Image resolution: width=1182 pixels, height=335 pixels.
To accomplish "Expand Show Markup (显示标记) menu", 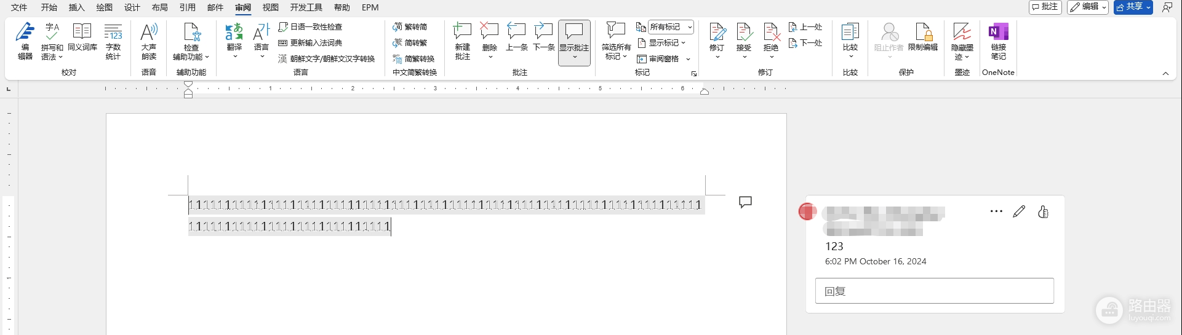I will point(661,43).
